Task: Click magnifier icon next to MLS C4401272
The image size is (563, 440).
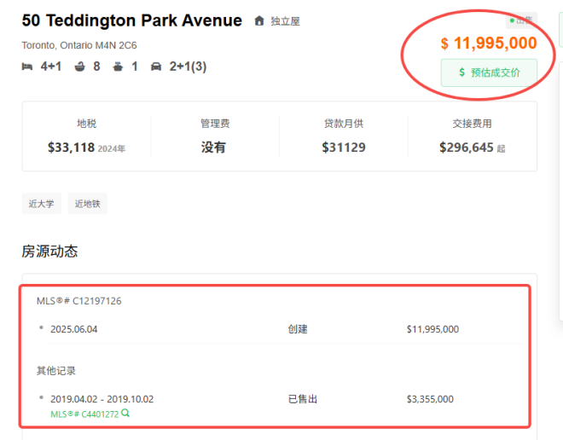Action: click(125, 413)
